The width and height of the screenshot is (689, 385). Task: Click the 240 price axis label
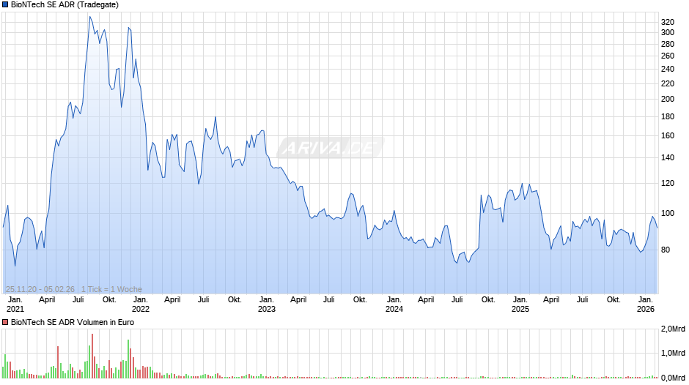668,69
